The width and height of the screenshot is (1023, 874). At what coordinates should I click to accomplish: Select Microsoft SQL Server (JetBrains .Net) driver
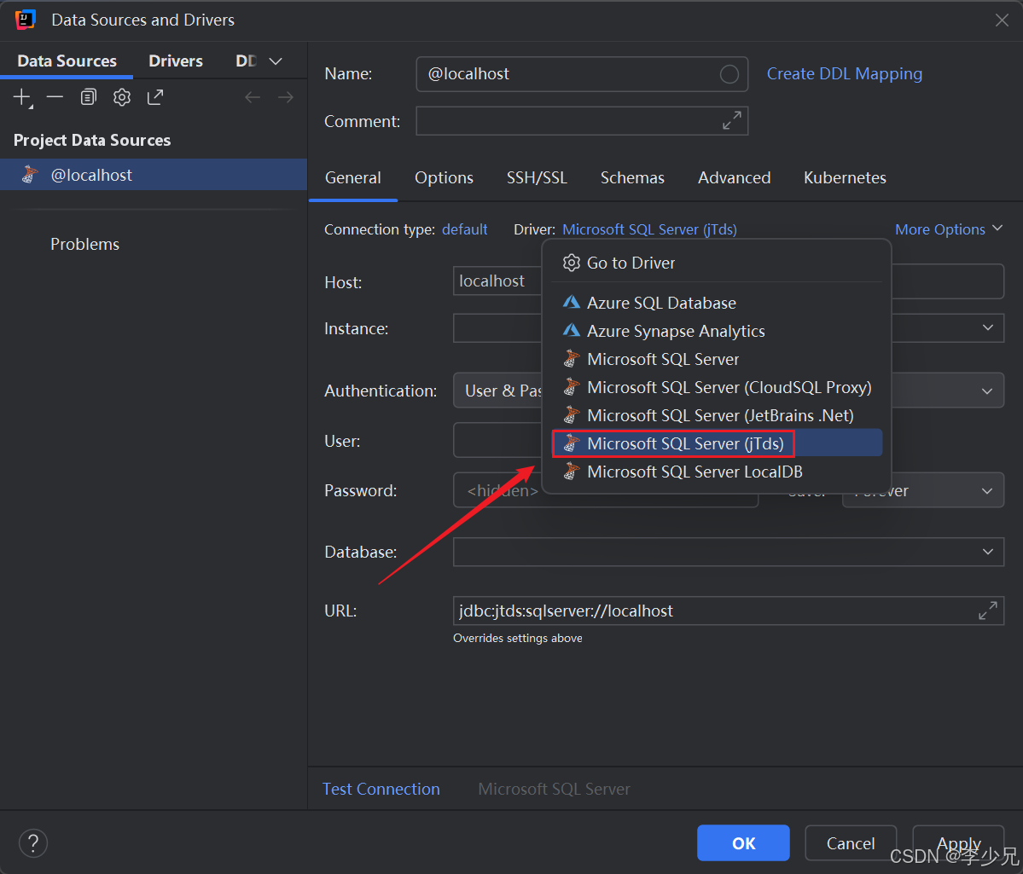tap(717, 414)
